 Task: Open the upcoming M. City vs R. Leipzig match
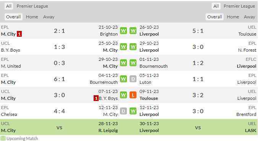click(59, 127)
